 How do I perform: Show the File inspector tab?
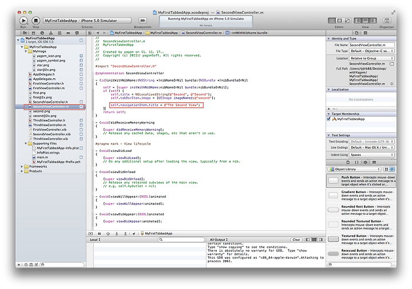click(x=356, y=33)
